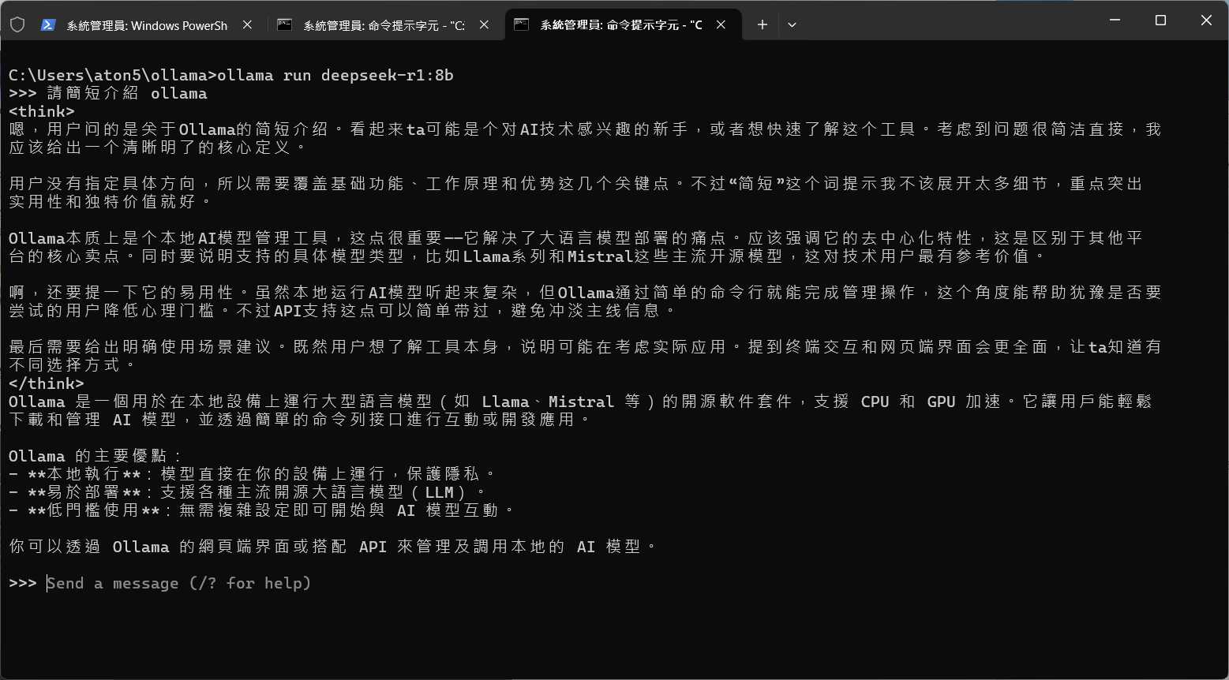Open a new tab with the plus icon

(x=762, y=24)
